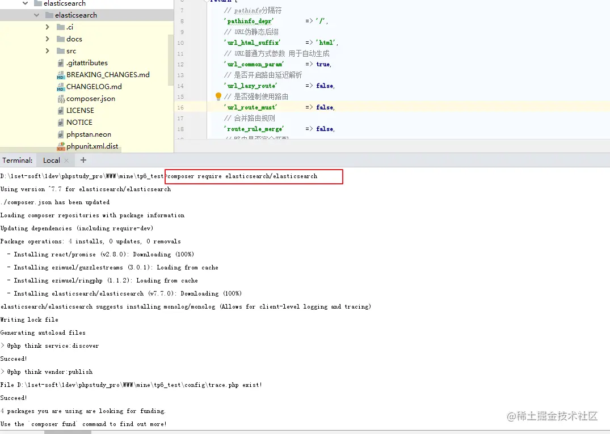Click the NOTICE file icon
The width and height of the screenshot is (610, 434).
pyautogui.click(x=60, y=123)
